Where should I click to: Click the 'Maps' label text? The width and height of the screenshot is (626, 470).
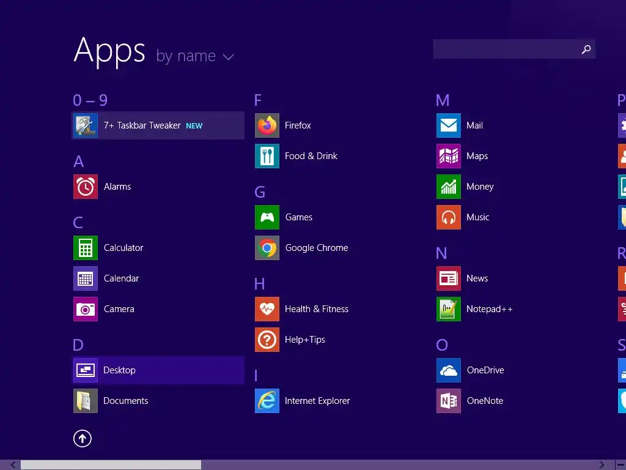coord(477,156)
